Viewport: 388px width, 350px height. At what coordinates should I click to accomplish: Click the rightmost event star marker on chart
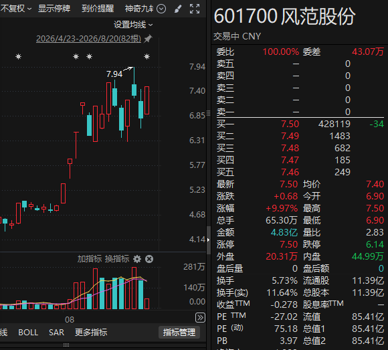147,57
